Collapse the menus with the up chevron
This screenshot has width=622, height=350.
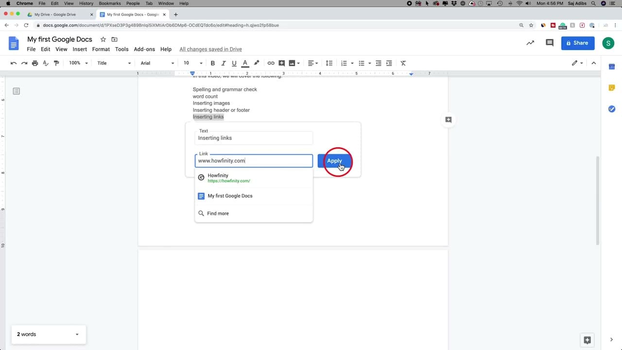click(593, 63)
